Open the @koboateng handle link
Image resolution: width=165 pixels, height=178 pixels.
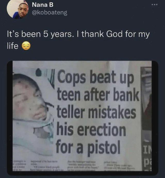49,13
